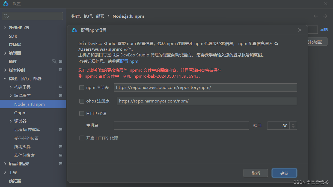Click the project-level icon beside 远程Jar存储库
This screenshot has width=333, height=187.
pyautogui.click(x=61, y=129)
